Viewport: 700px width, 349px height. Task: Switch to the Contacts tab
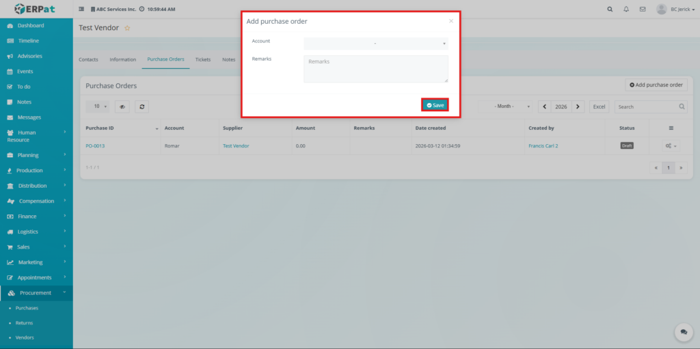point(88,59)
